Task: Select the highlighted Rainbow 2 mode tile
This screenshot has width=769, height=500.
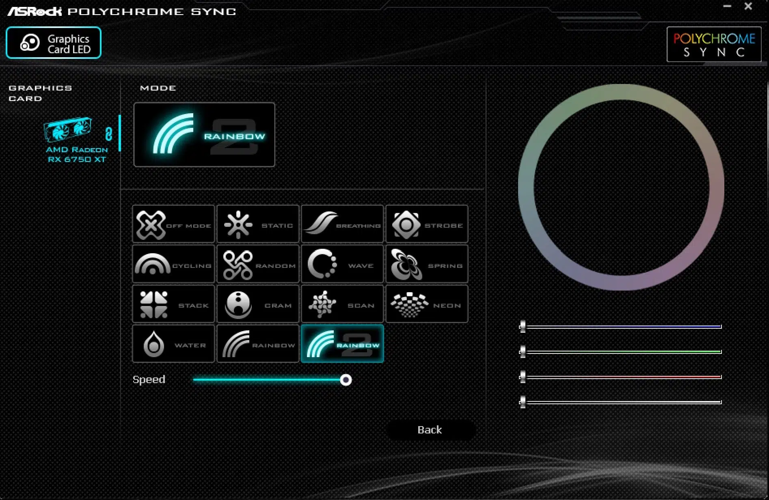Action: [x=342, y=343]
